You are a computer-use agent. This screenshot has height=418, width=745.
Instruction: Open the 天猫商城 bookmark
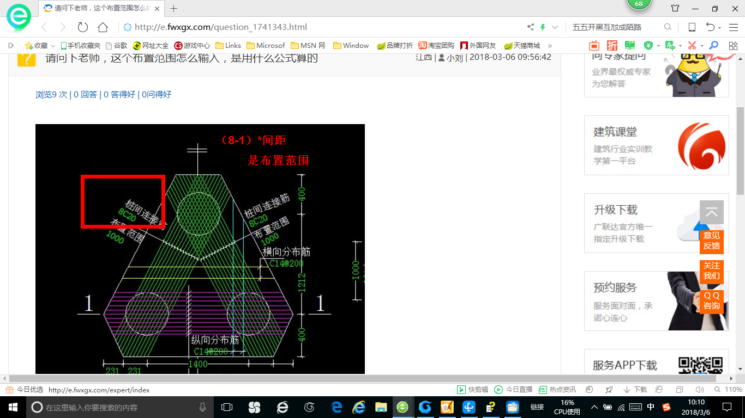522,46
